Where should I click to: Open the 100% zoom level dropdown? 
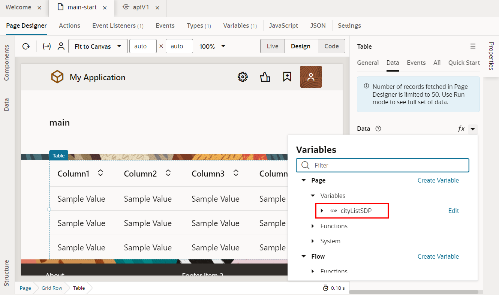[213, 46]
